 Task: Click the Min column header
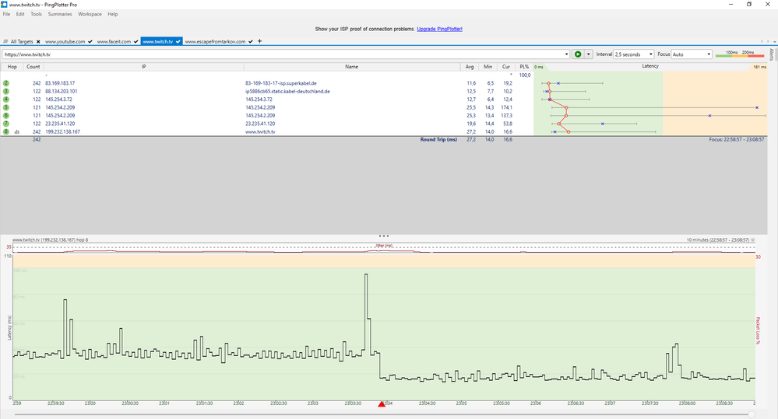pos(488,66)
